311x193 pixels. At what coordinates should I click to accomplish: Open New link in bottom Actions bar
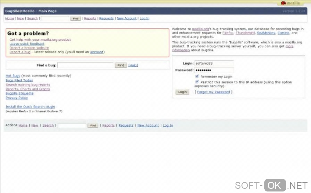tap(35, 125)
